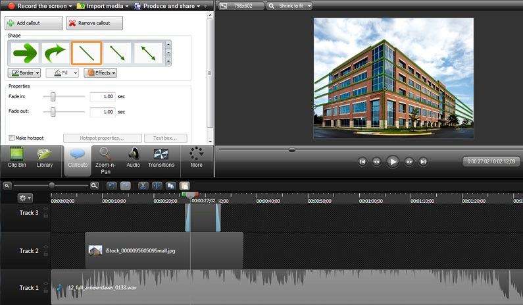Viewport: 523px width, 305px height.
Task: Select the straight green arrow callout shape
Action: [x=24, y=53]
